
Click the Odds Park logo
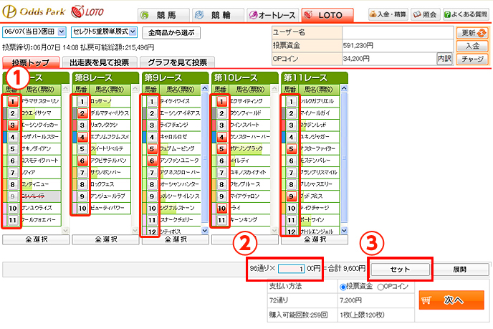tap(34, 12)
